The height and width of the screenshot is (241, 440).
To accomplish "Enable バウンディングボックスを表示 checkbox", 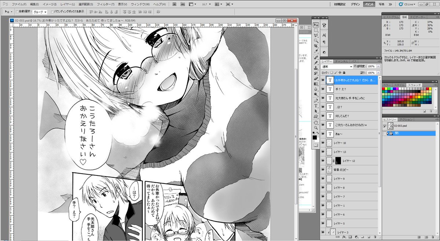I will point(52,12).
